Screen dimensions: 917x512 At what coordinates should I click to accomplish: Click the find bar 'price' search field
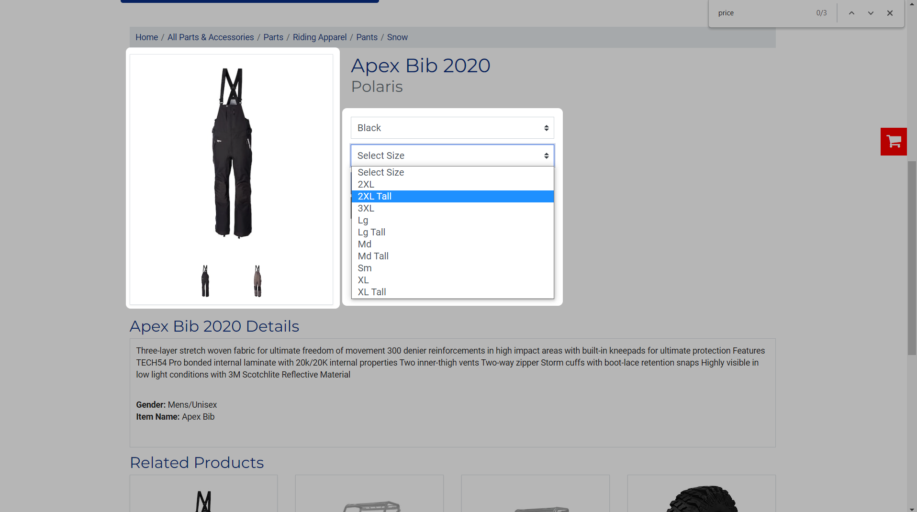pos(763,13)
